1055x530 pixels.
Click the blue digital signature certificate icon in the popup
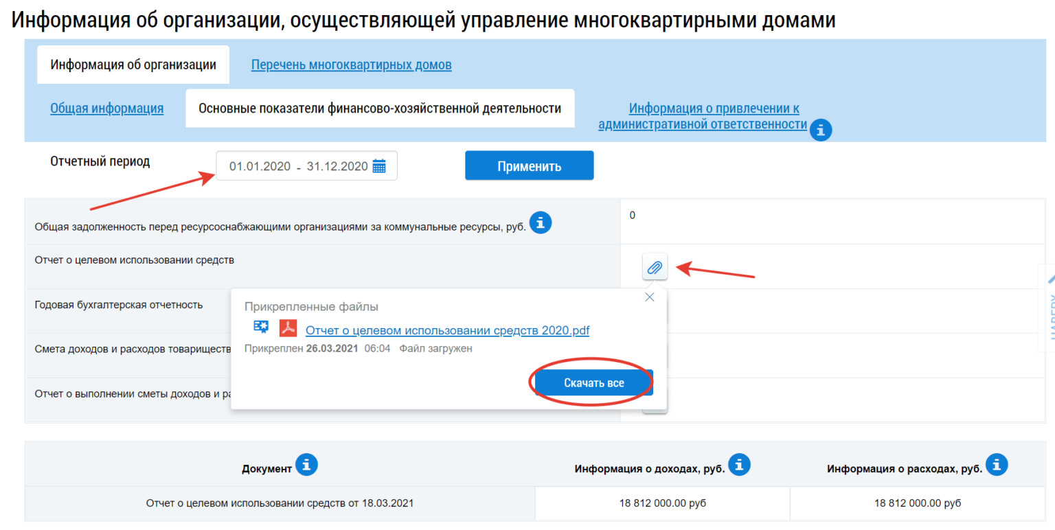[261, 327]
